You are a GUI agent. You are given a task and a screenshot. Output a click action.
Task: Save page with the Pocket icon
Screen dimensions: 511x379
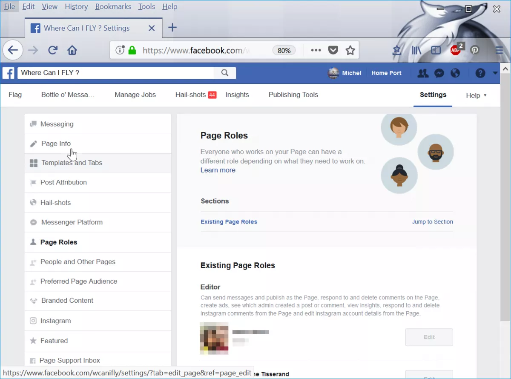333,50
